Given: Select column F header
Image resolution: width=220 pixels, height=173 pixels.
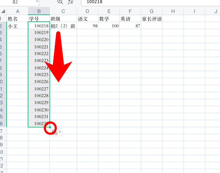Looking at the screenshot, I should [x=130, y=11].
